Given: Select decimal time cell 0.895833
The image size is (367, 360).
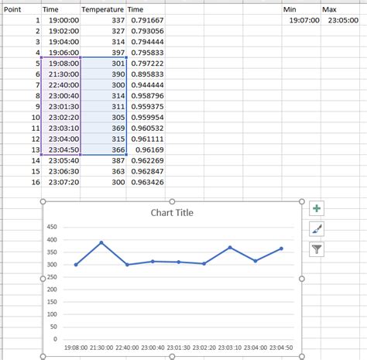Looking at the screenshot, I should pos(146,74).
